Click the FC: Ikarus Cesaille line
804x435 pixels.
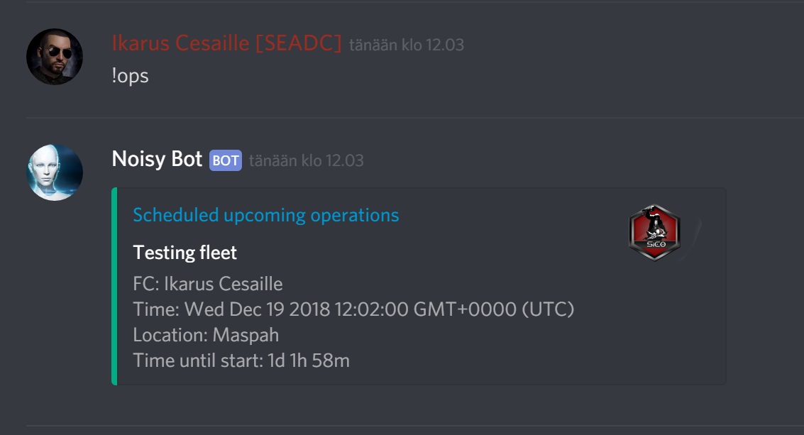[x=207, y=285]
